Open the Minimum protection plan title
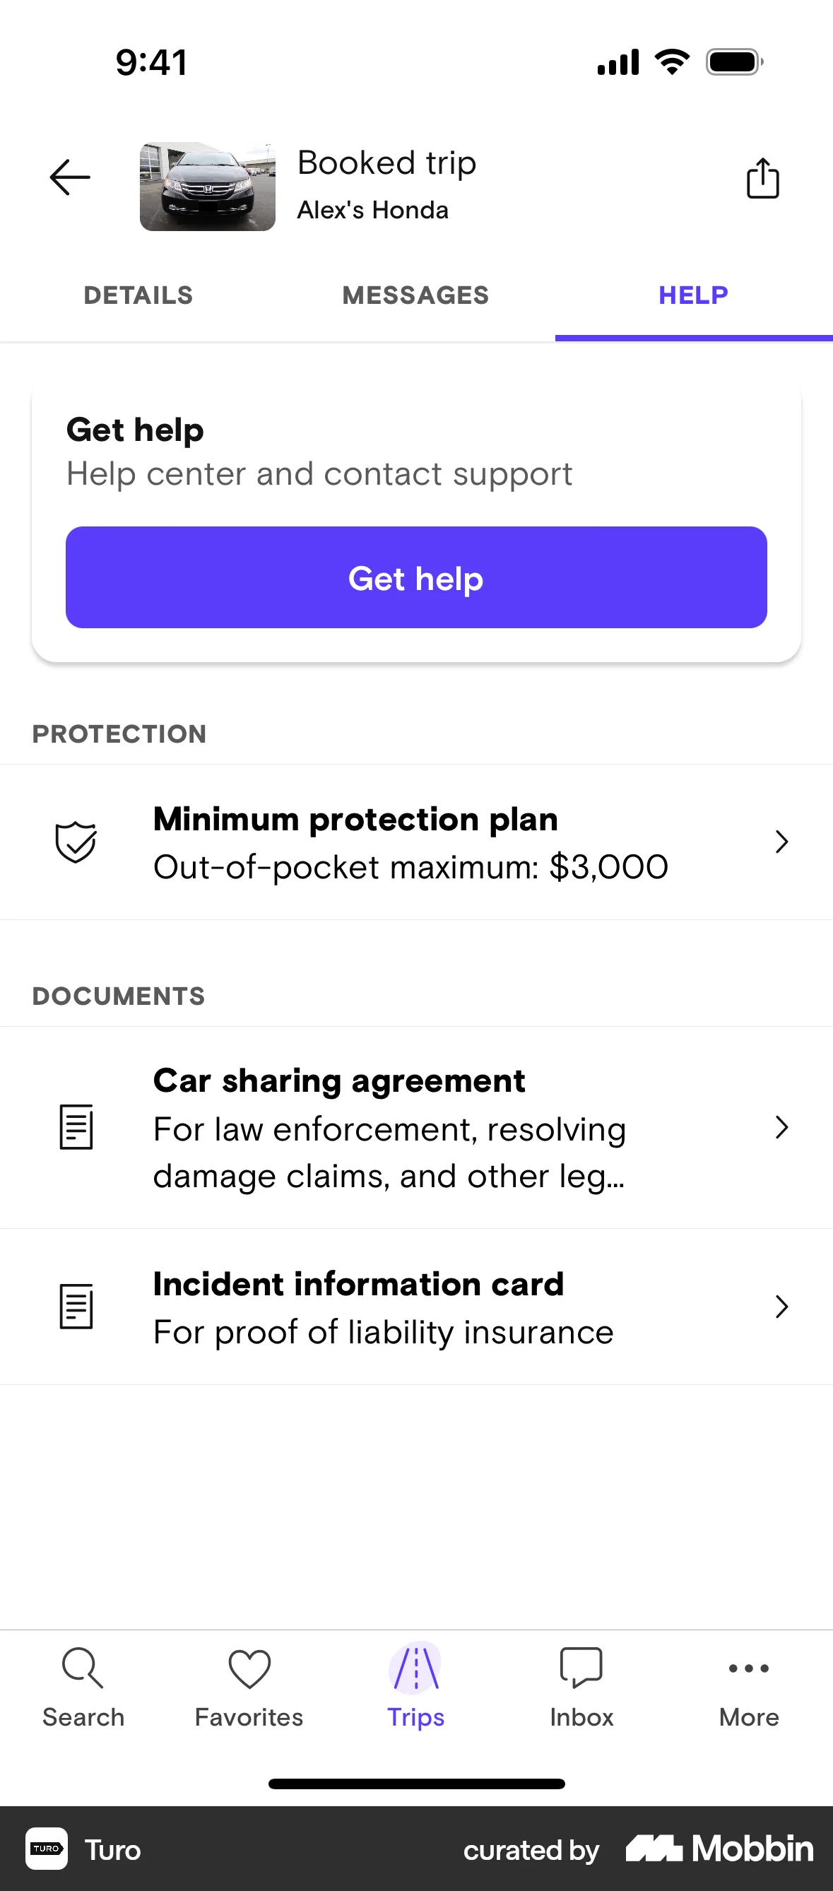Image resolution: width=833 pixels, height=1891 pixels. pyautogui.click(x=356, y=819)
